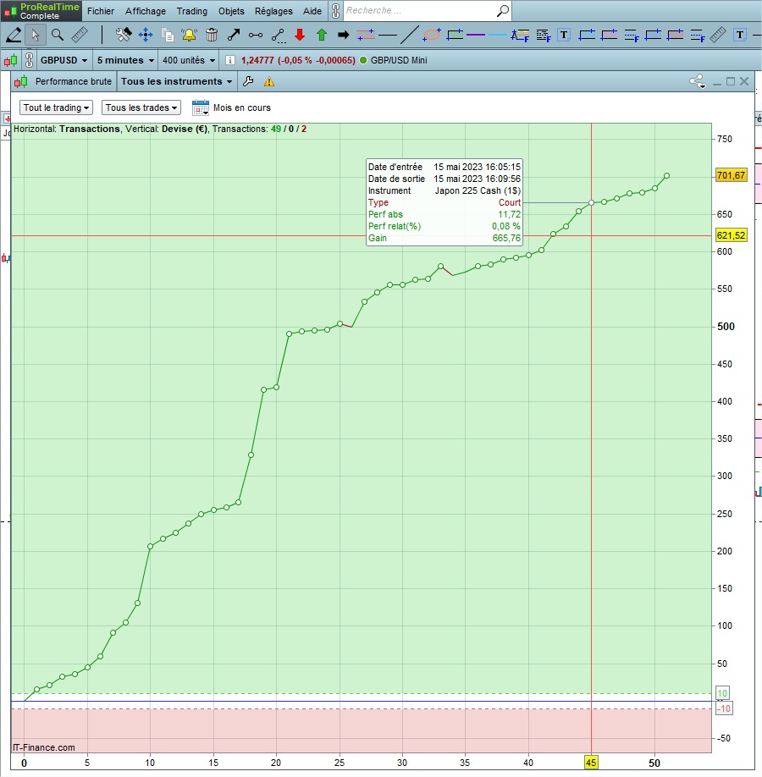Screen dimensions: 762x777
Task: Click the trash can delete icon
Action: (x=212, y=35)
